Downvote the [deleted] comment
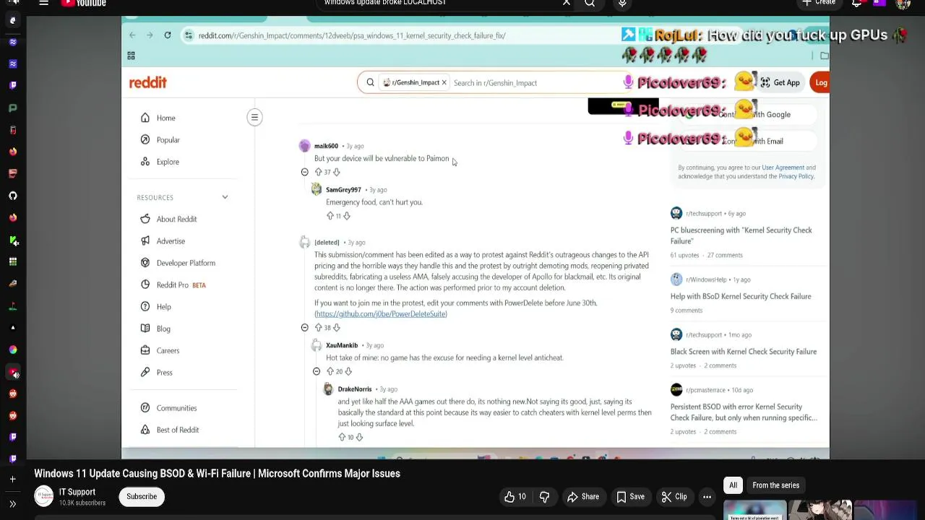This screenshot has width=925, height=520. 336,328
